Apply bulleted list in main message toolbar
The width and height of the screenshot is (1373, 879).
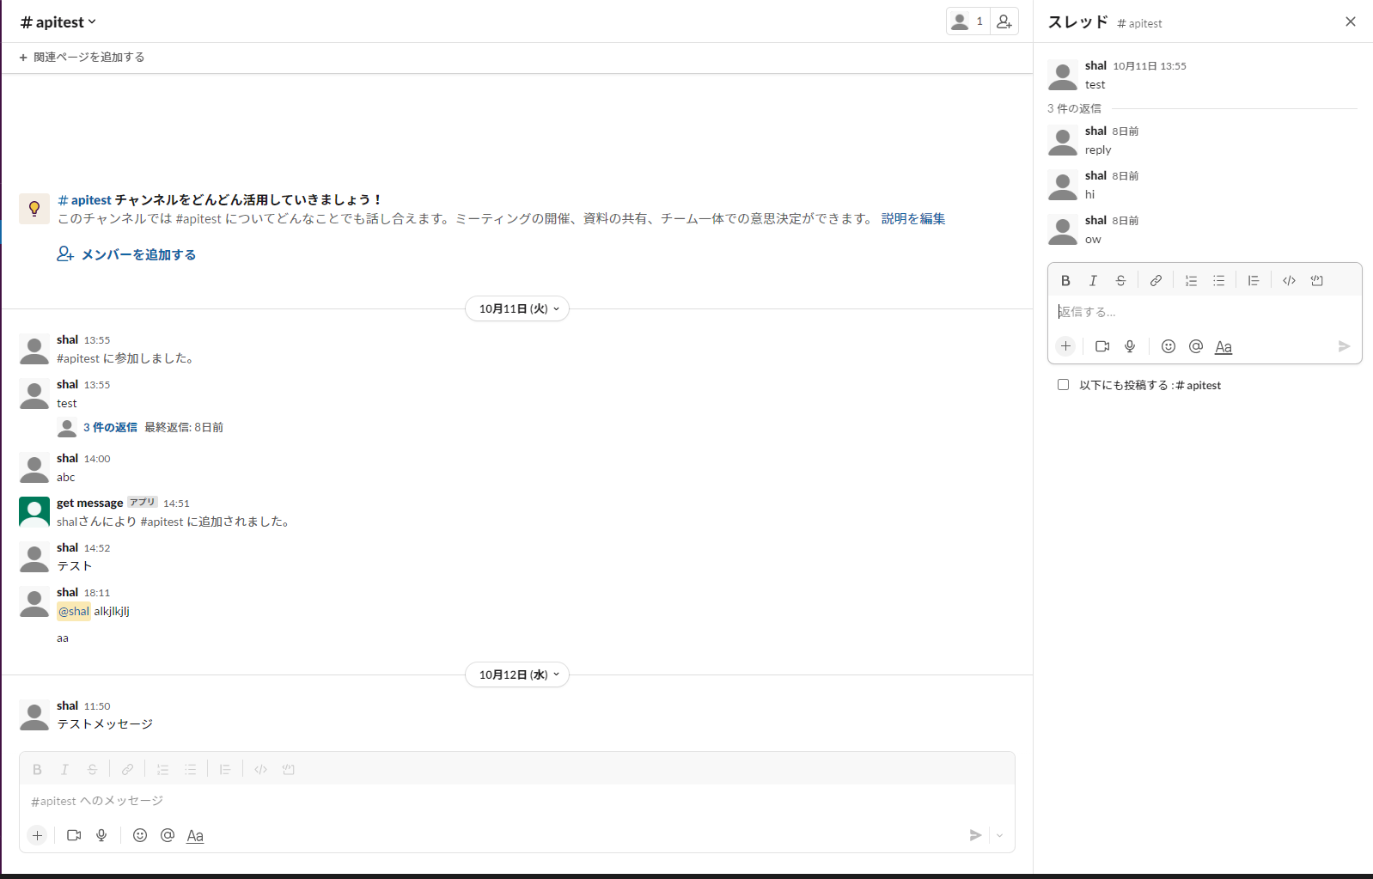(190, 770)
